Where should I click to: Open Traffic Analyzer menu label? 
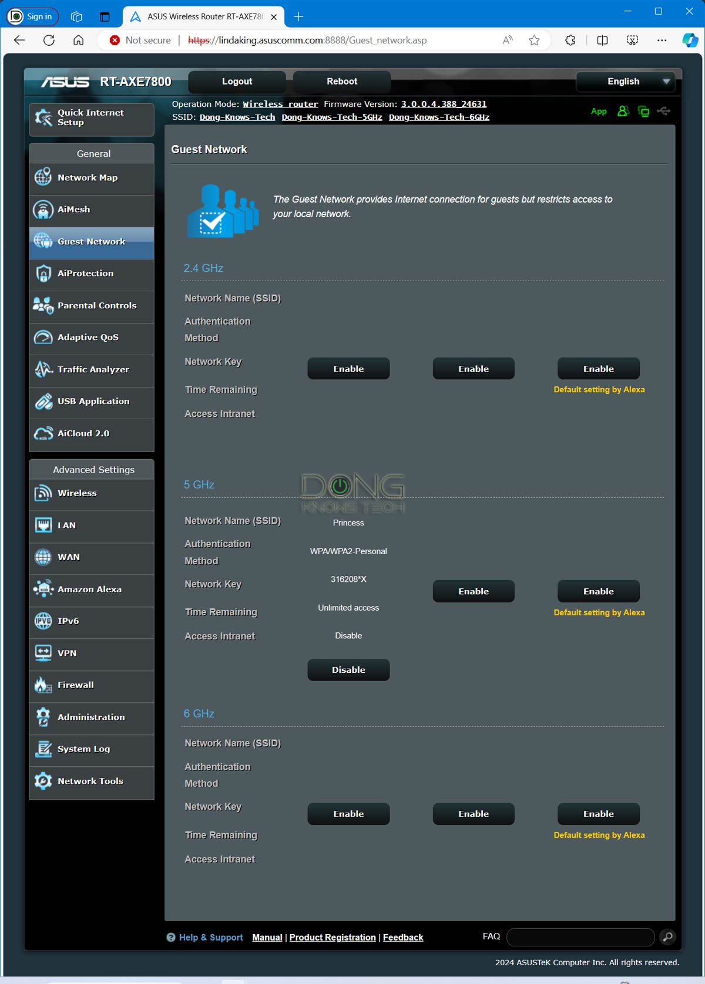tap(93, 369)
